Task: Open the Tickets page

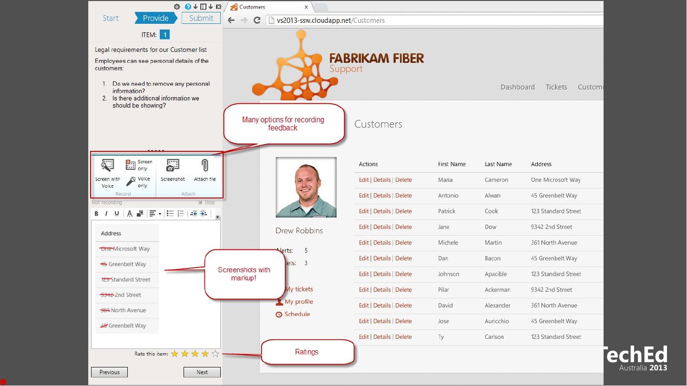Action: point(556,87)
